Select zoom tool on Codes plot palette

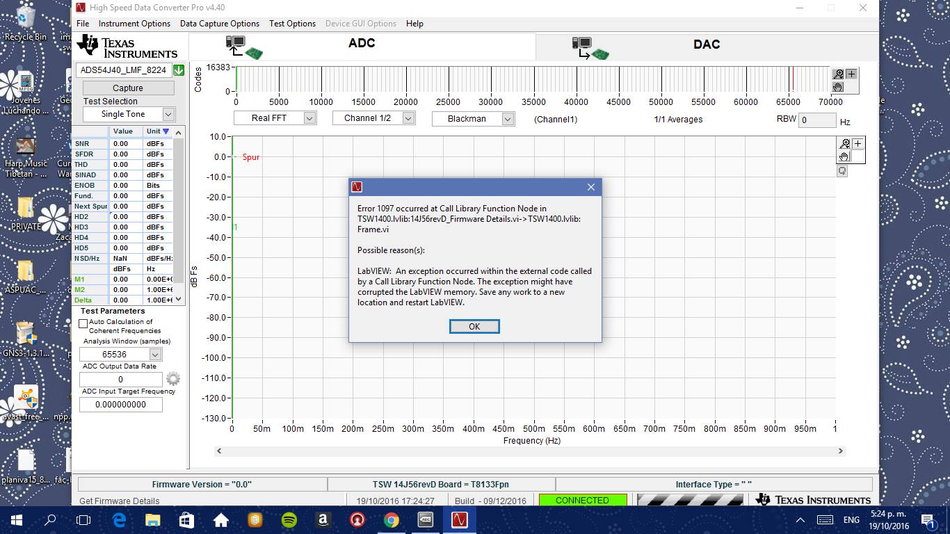[839, 74]
